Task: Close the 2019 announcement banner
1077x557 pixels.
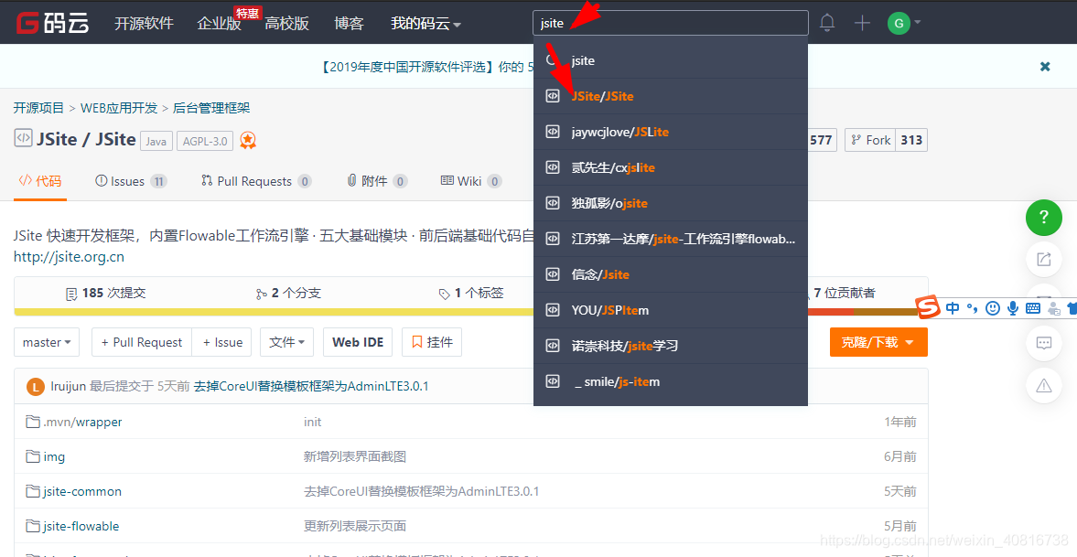Action: pos(1045,67)
